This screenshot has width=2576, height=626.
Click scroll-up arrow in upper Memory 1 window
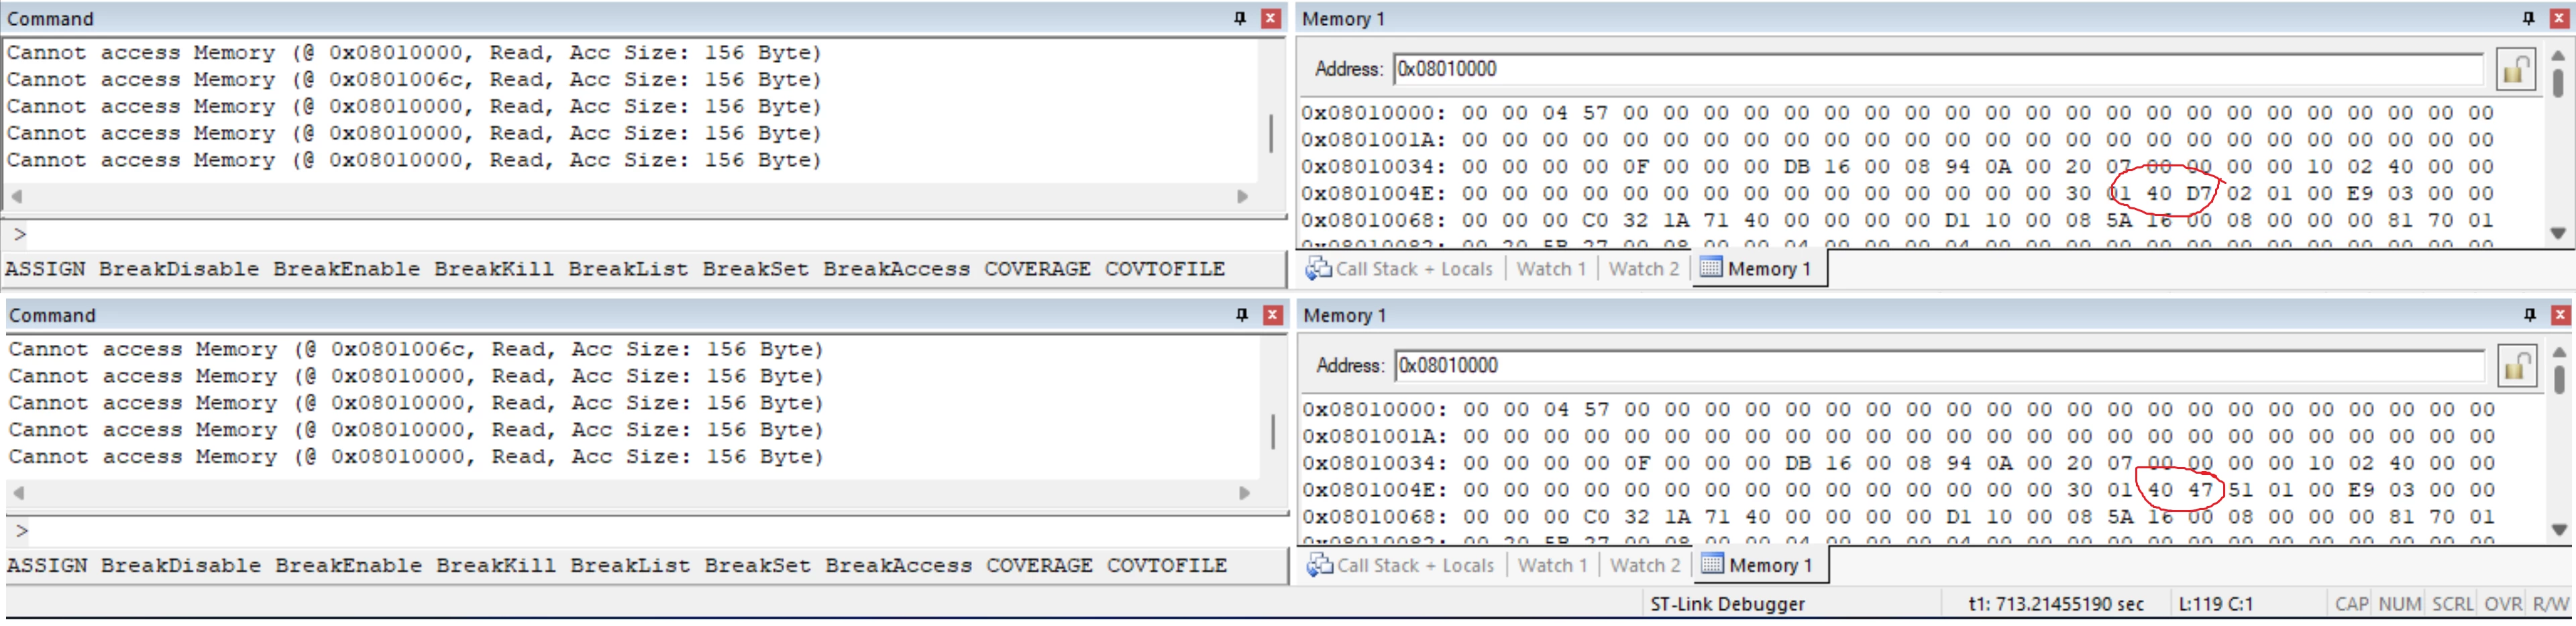pos(2558,55)
